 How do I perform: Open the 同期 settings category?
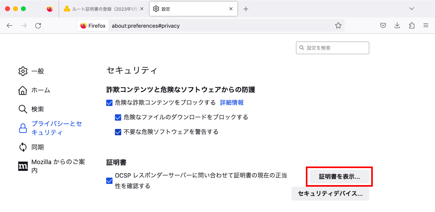pyautogui.click(x=31, y=147)
